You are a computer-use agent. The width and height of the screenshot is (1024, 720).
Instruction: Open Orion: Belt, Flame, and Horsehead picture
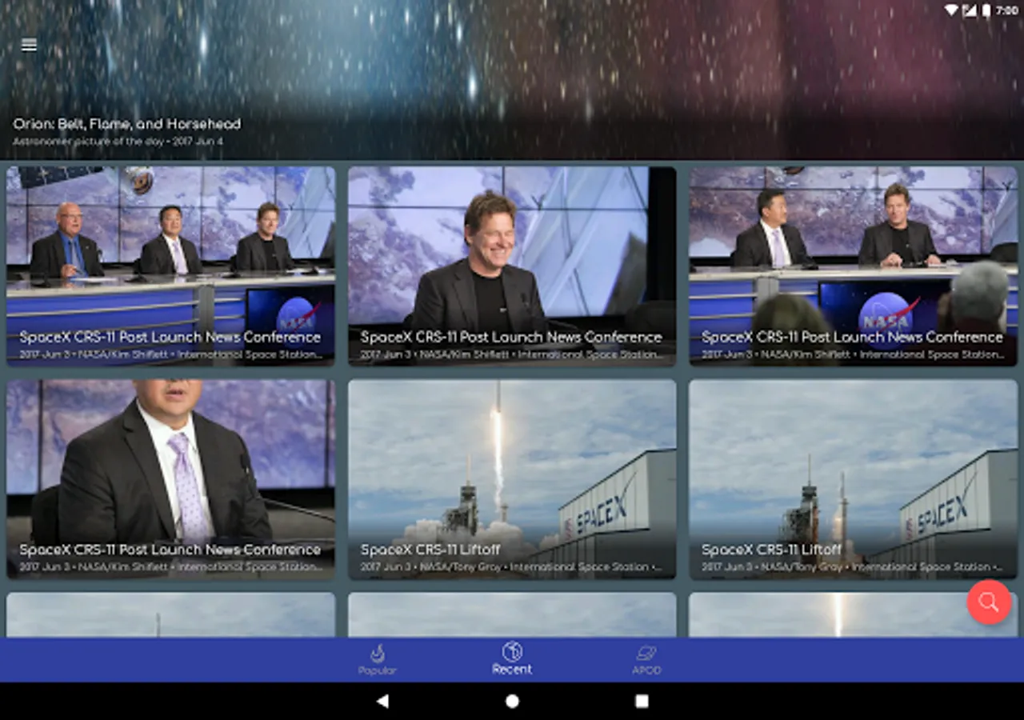pos(512,80)
